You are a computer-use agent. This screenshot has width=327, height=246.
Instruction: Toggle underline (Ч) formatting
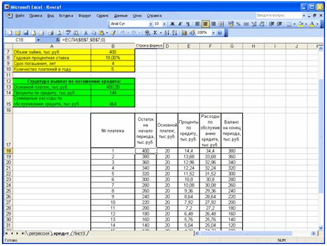(x=188, y=24)
